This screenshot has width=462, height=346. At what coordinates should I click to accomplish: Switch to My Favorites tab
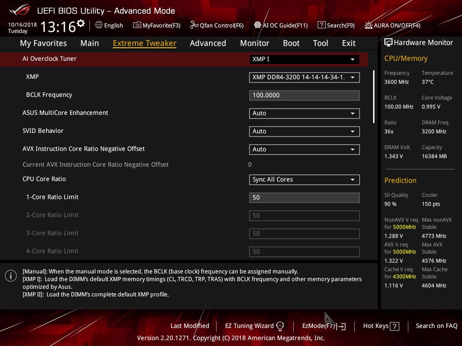click(x=43, y=43)
